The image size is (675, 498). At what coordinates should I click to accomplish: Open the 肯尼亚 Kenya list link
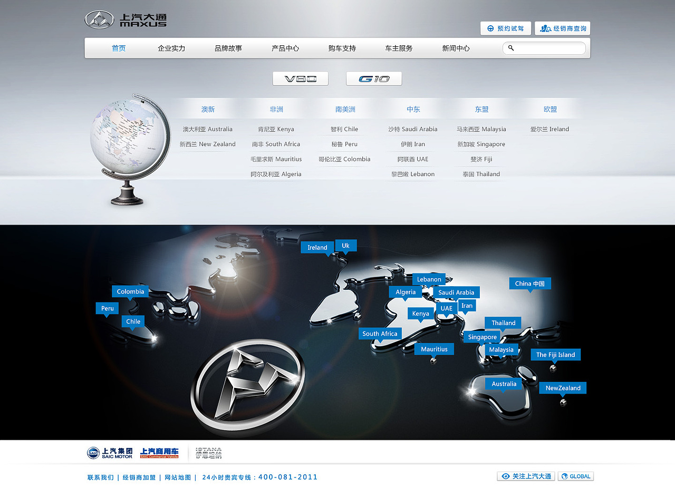(276, 129)
